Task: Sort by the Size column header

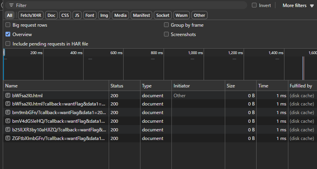Action: (x=240, y=86)
